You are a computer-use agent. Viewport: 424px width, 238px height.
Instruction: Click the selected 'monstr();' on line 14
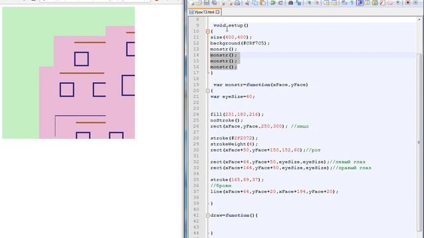click(x=224, y=55)
